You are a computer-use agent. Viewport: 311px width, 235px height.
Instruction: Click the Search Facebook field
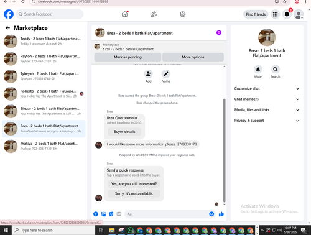pos(50,14)
